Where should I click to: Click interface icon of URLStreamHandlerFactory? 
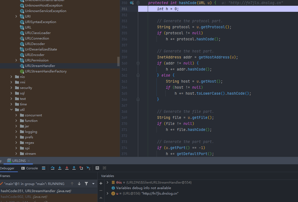coord(22,71)
